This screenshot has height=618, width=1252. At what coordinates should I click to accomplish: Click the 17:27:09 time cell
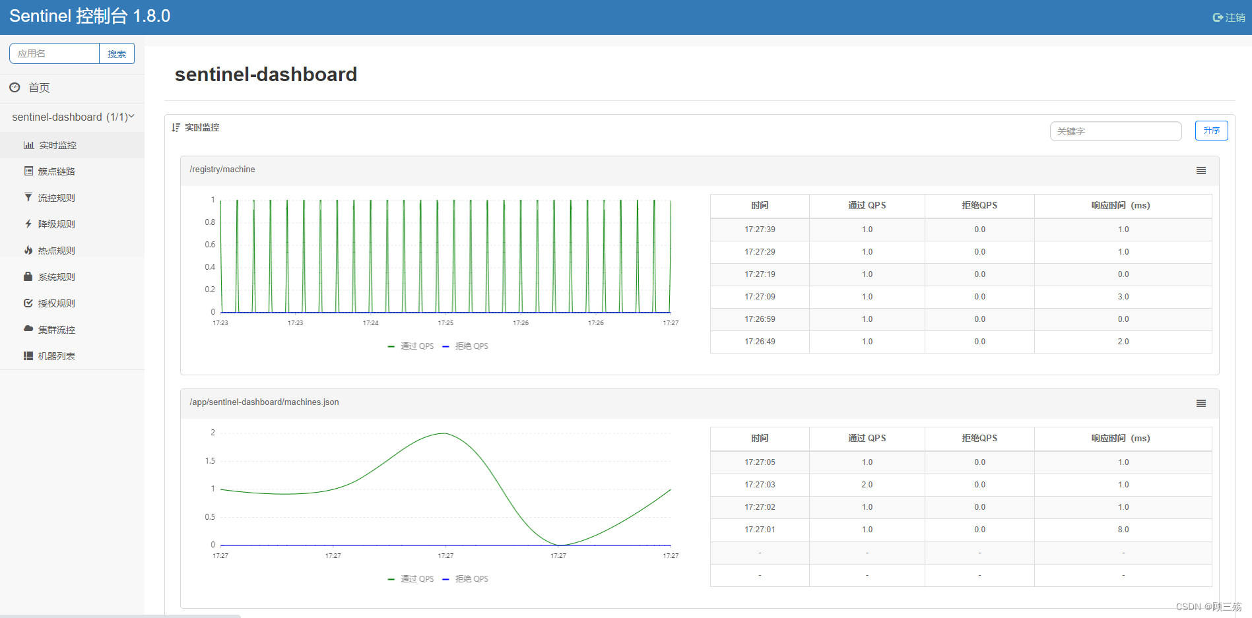pyautogui.click(x=760, y=297)
